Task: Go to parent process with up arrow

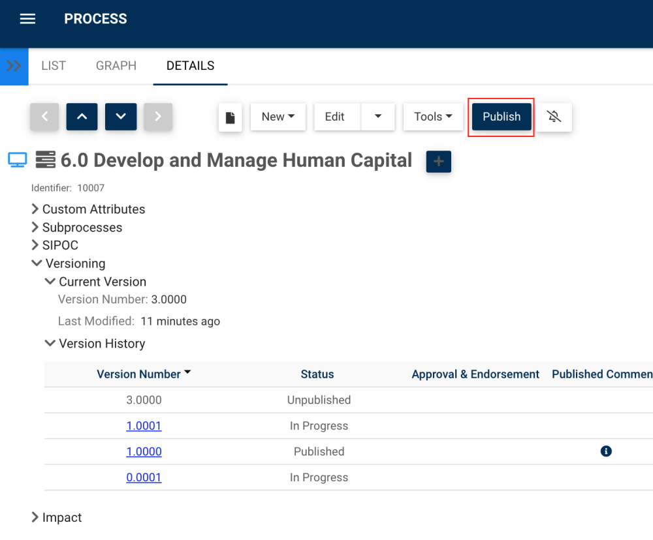Action: (82, 117)
